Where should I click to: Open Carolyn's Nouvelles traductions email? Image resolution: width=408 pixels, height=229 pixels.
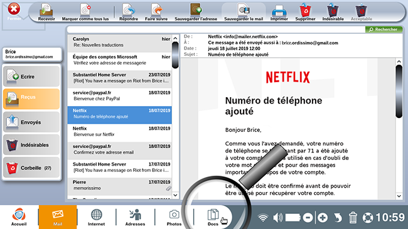(119, 43)
